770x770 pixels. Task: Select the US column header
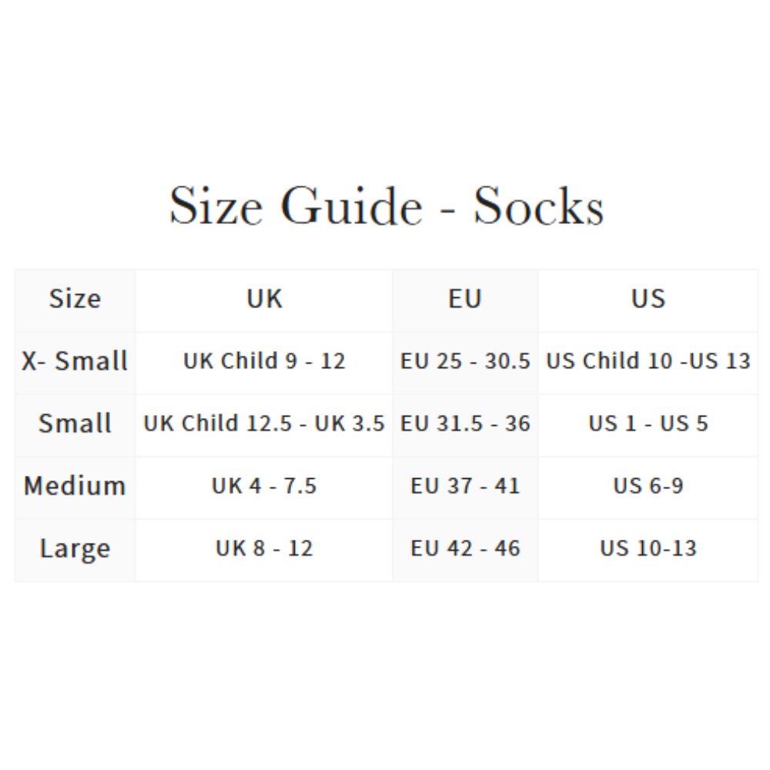tap(648, 299)
